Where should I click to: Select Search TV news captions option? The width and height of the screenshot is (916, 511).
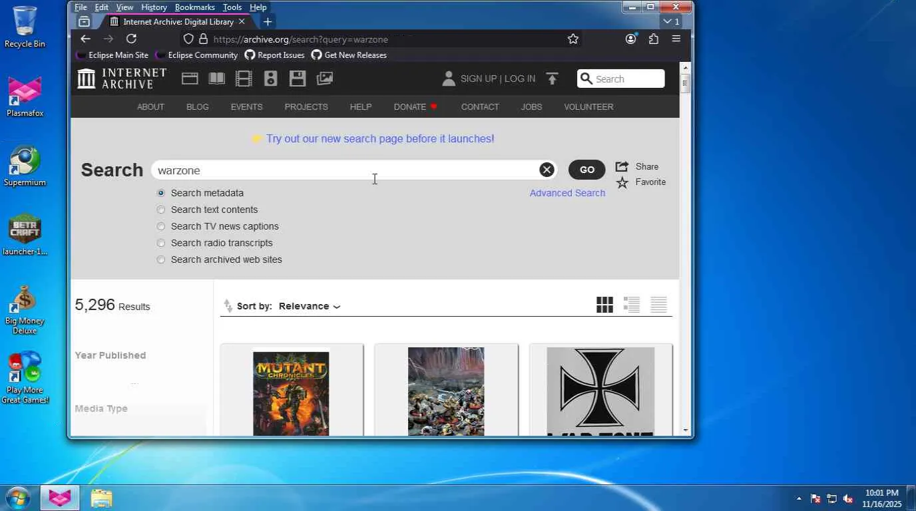click(x=160, y=226)
